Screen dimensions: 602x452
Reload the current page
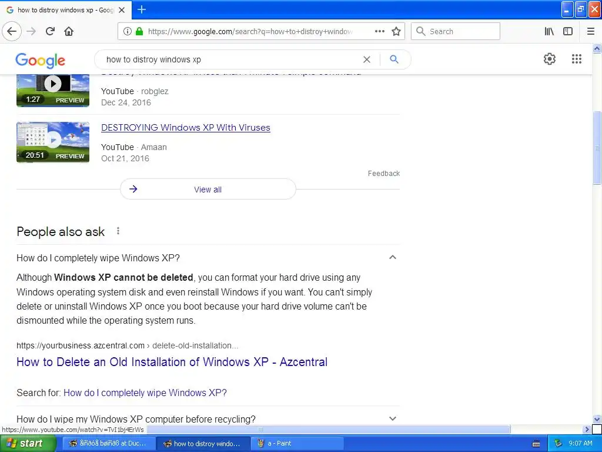[51, 31]
